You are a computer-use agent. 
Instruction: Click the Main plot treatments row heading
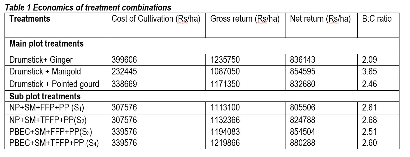click(46, 44)
